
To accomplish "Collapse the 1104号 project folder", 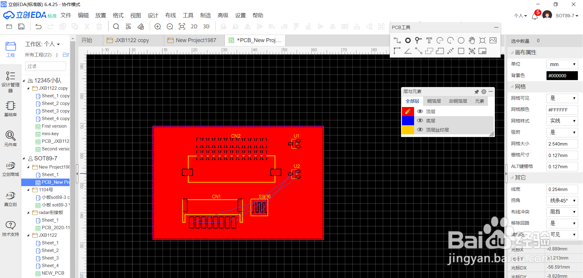I will click(28, 190).
